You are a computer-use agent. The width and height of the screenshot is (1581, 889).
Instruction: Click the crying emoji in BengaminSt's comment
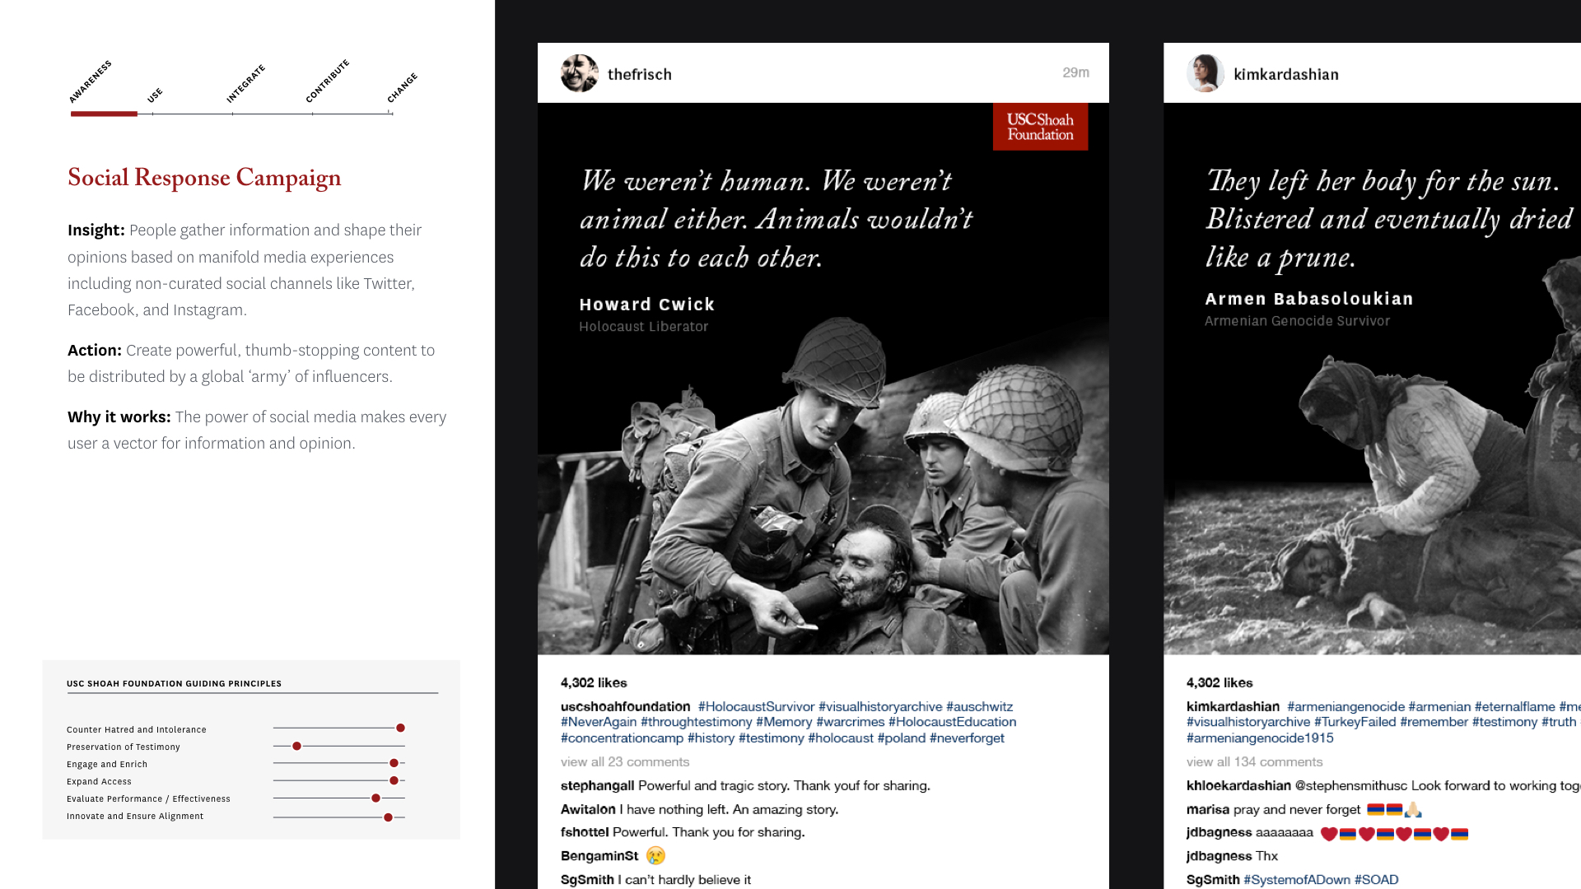click(x=655, y=856)
